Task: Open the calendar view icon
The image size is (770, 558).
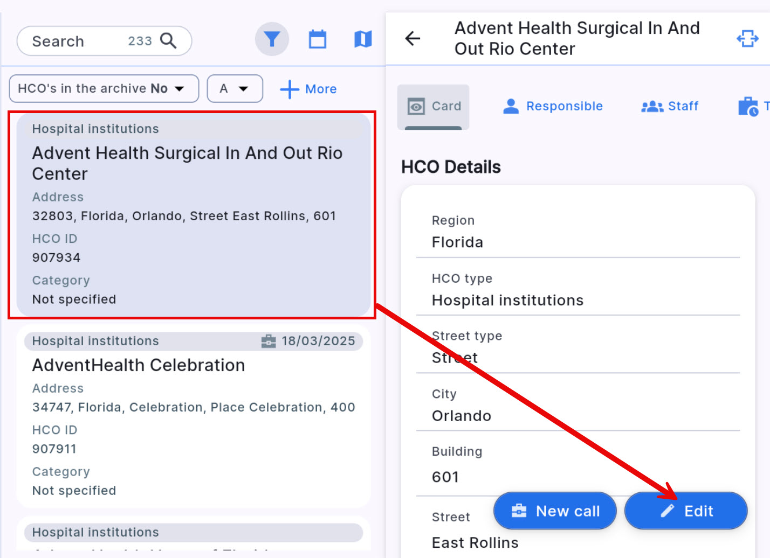Action: (x=317, y=39)
